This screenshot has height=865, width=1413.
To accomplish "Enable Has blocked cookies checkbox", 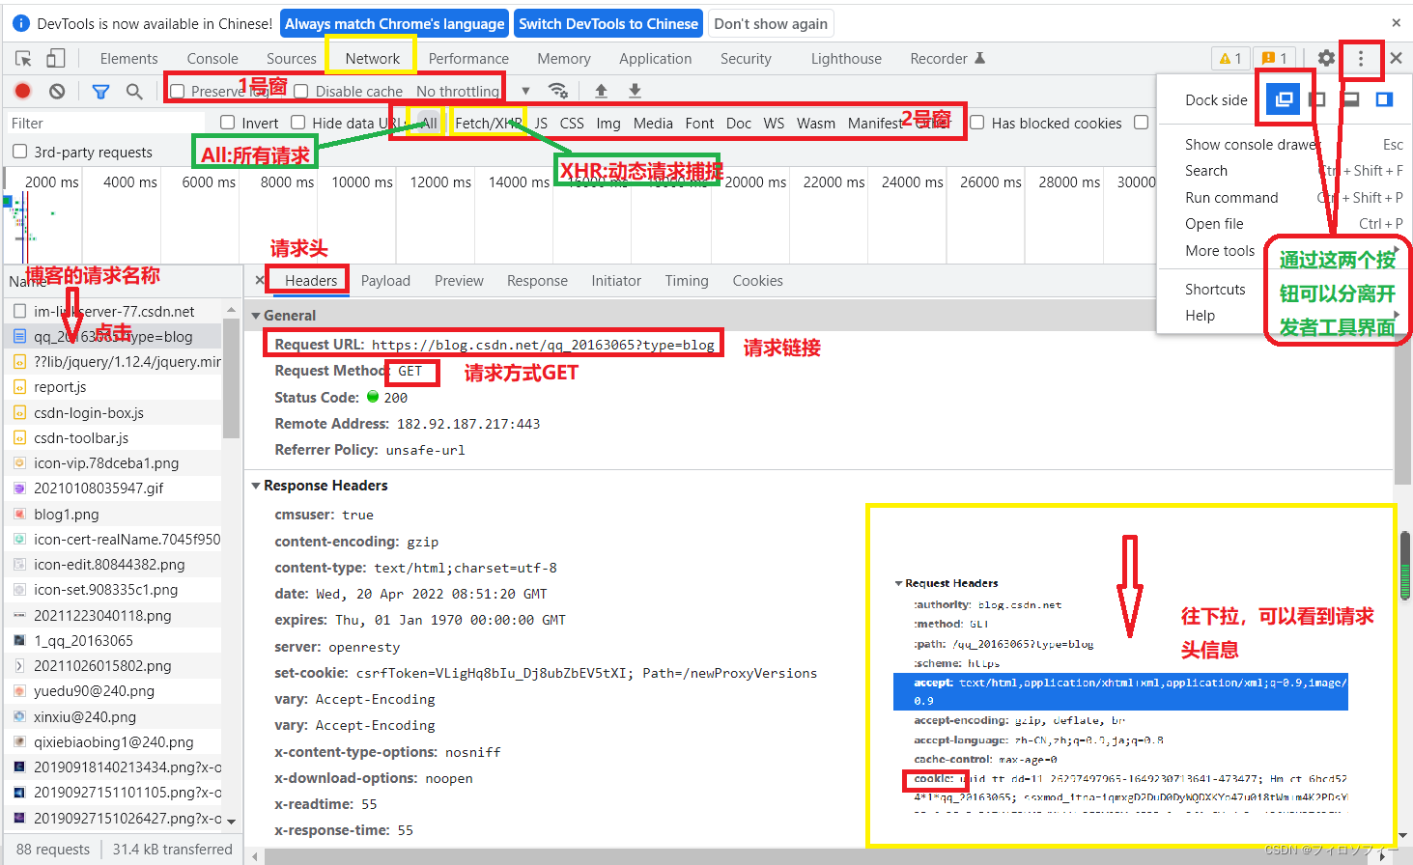I will point(977,123).
